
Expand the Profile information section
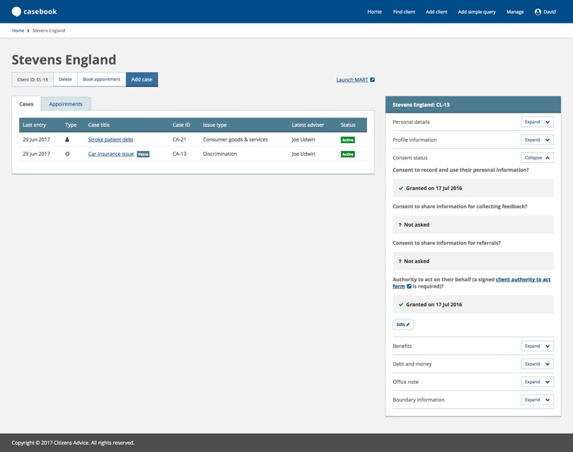tap(537, 140)
